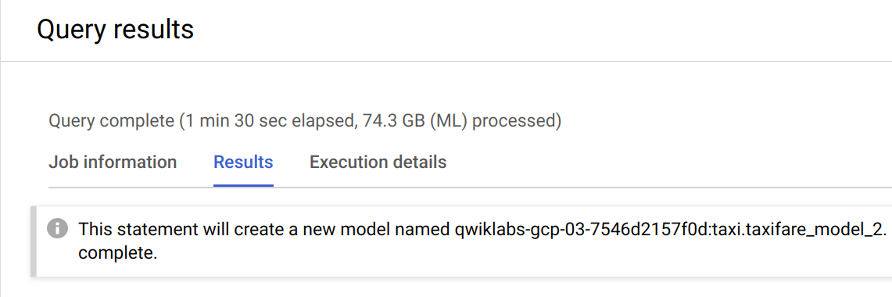Click the Query results heading

(x=116, y=29)
